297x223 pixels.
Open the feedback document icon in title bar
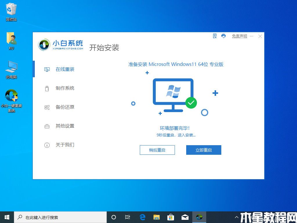click(x=215, y=36)
